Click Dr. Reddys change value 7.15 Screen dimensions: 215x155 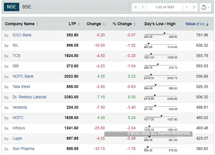pyautogui.click(x=101, y=97)
